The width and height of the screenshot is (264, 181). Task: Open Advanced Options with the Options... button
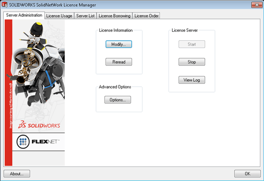(117, 100)
